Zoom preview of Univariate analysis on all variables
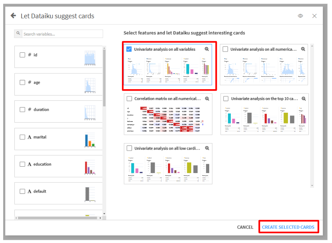Viewport: 332px width, 243px height. point(207,49)
